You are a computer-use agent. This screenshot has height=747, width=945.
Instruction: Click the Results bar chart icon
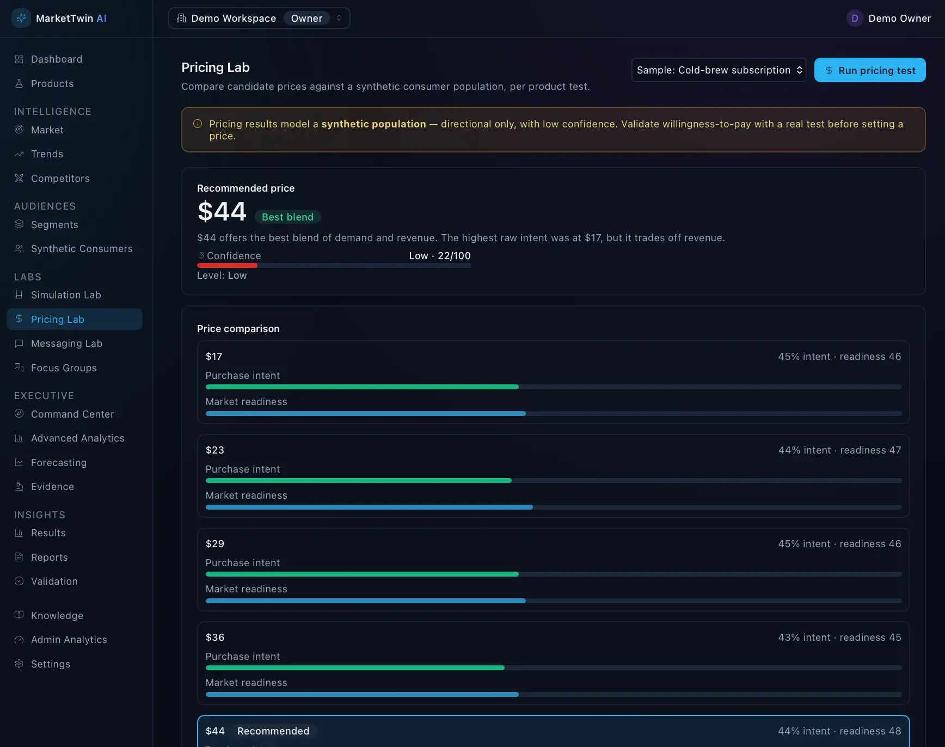pyautogui.click(x=19, y=533)
